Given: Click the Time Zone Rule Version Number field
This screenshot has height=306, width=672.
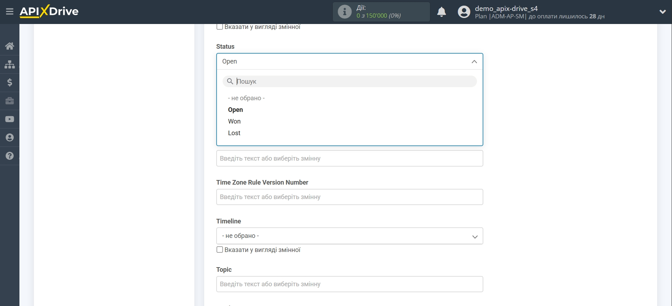Looking at the screenshot, I should point(350,197).
